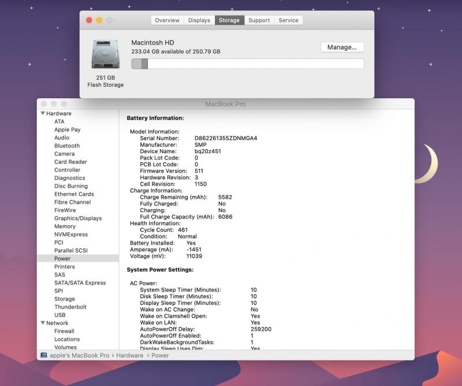
Task: Select Audio in the sidebar
Action: pos(62,138)
